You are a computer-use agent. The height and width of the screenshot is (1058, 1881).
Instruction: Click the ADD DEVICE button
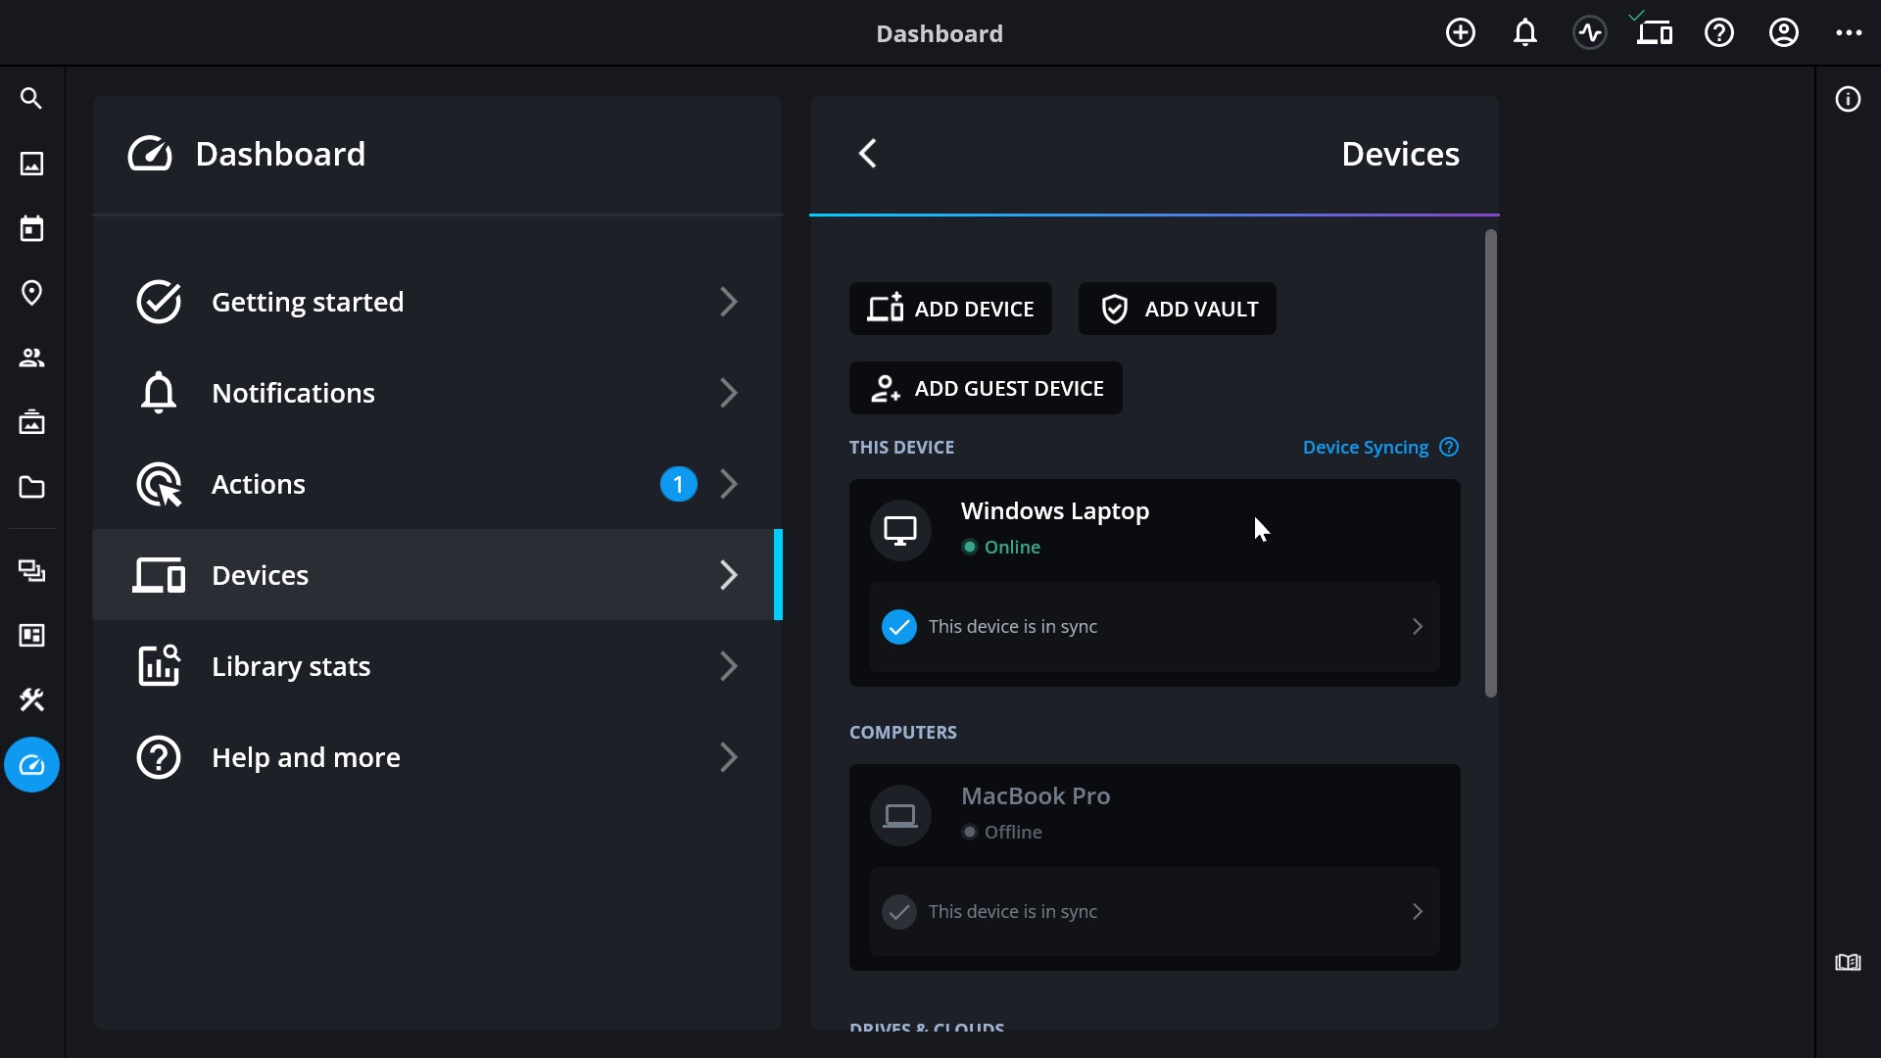(x=950, y=309)
